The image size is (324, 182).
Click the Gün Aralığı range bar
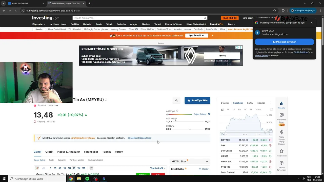(188, 122)
